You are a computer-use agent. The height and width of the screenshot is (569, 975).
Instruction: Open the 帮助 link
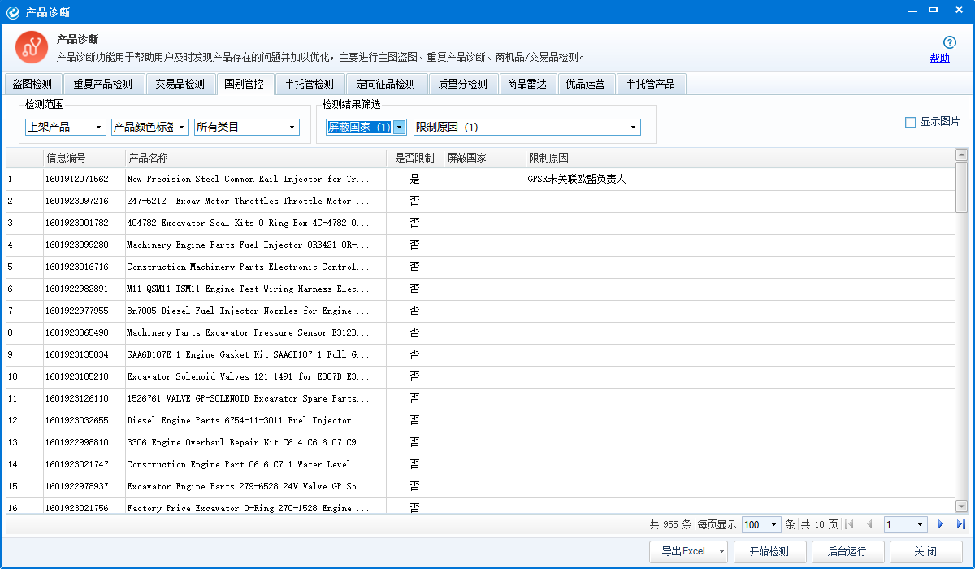939,58
